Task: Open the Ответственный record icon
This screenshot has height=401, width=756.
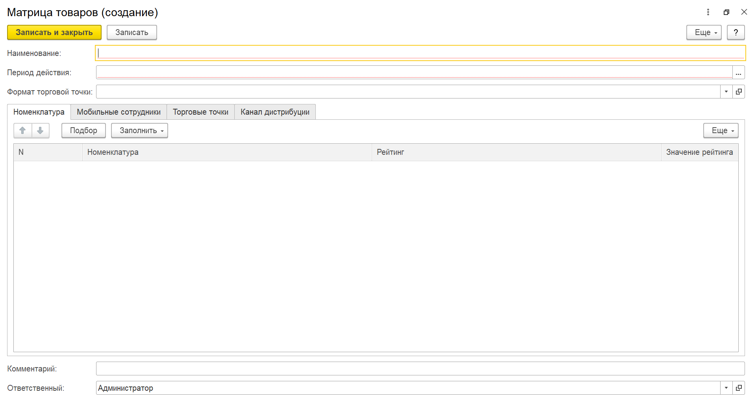Action: point(739,388)
